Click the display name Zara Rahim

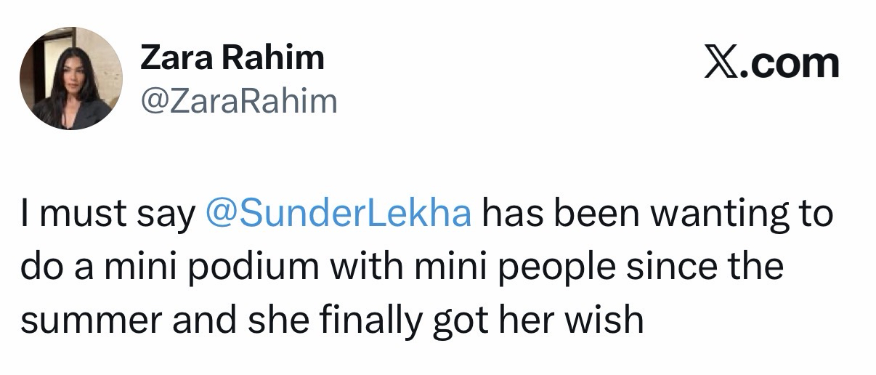point(232,59)
